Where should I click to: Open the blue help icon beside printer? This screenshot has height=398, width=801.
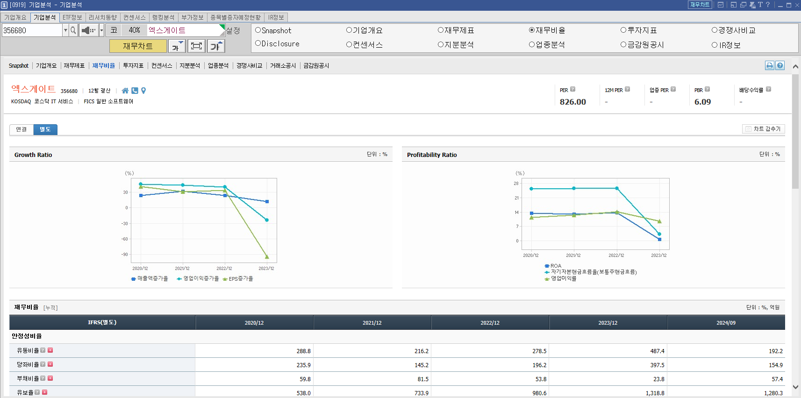pyautogui.click(x=780, y=65)
